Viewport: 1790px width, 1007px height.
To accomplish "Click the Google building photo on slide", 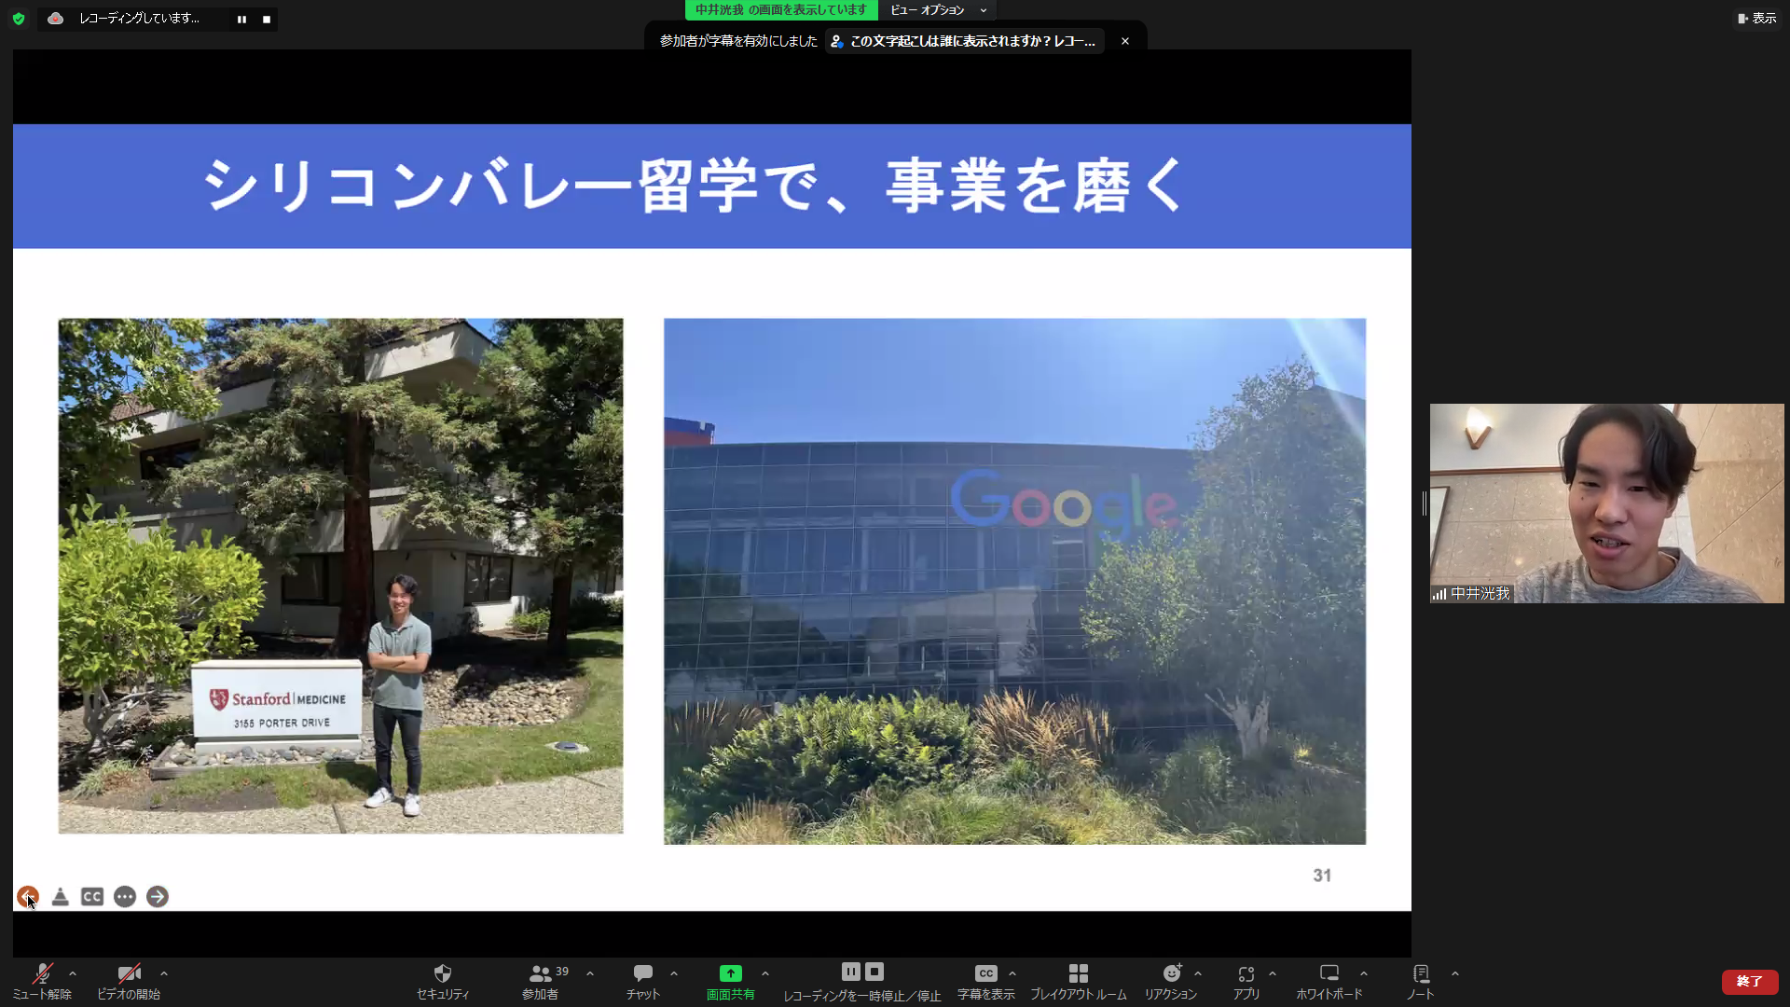I will tap(1014, 582).
